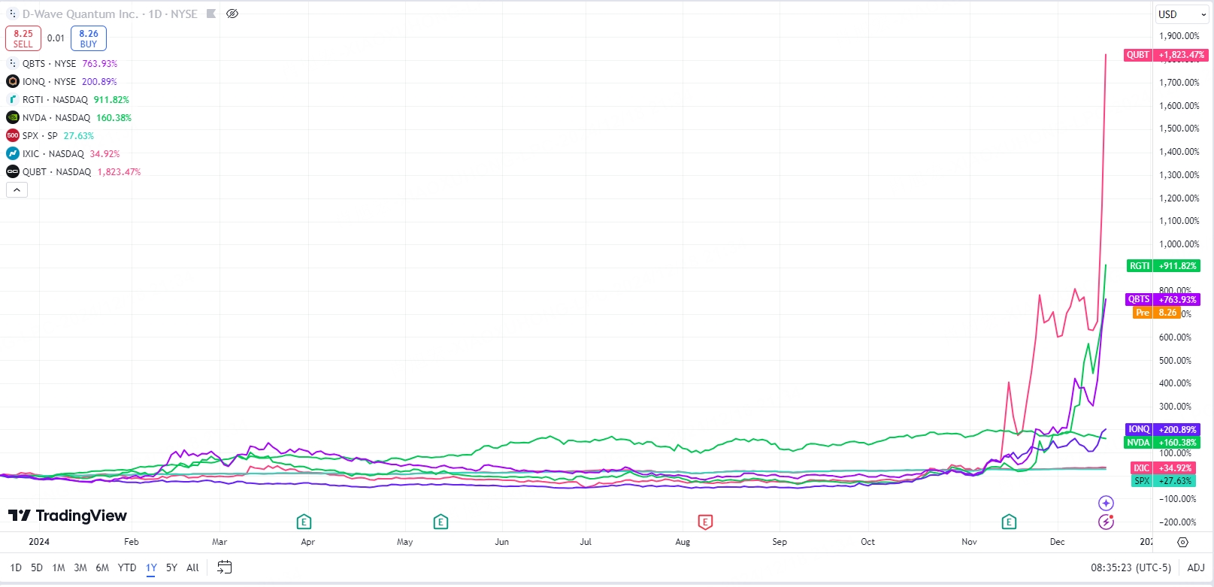Open the go-to-date calendar icon
This screenshot has width=1214, height=587.
224,567
